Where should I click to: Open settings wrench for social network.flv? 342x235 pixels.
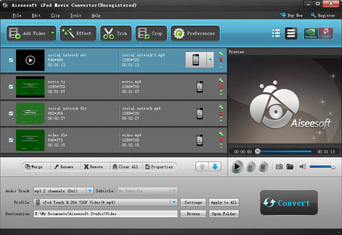(221, 107)
